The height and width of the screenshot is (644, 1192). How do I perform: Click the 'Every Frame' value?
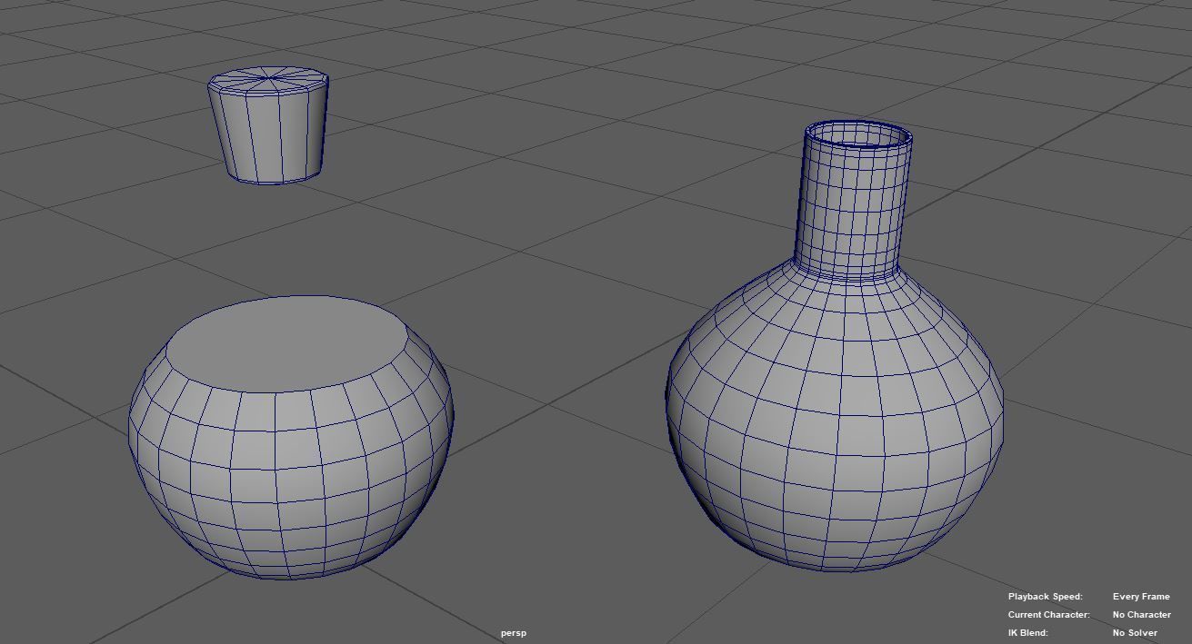click(1141, 597)
